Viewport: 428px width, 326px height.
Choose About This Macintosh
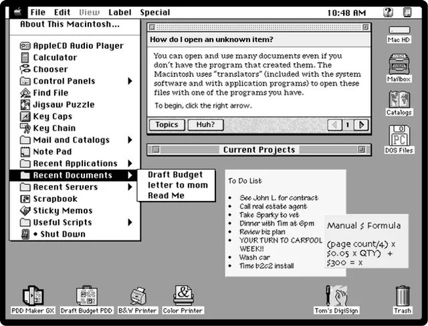[x=70, y=24]
